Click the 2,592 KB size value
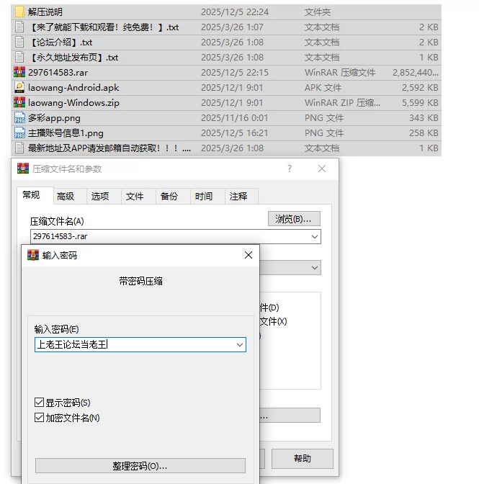 point(420,88)
